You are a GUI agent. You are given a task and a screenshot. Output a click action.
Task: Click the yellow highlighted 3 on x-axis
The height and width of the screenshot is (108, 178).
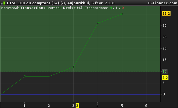pos(77,106)
